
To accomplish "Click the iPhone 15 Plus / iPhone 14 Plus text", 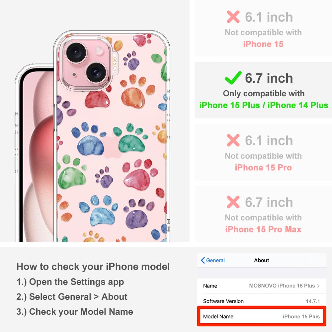I will [264, 105].
